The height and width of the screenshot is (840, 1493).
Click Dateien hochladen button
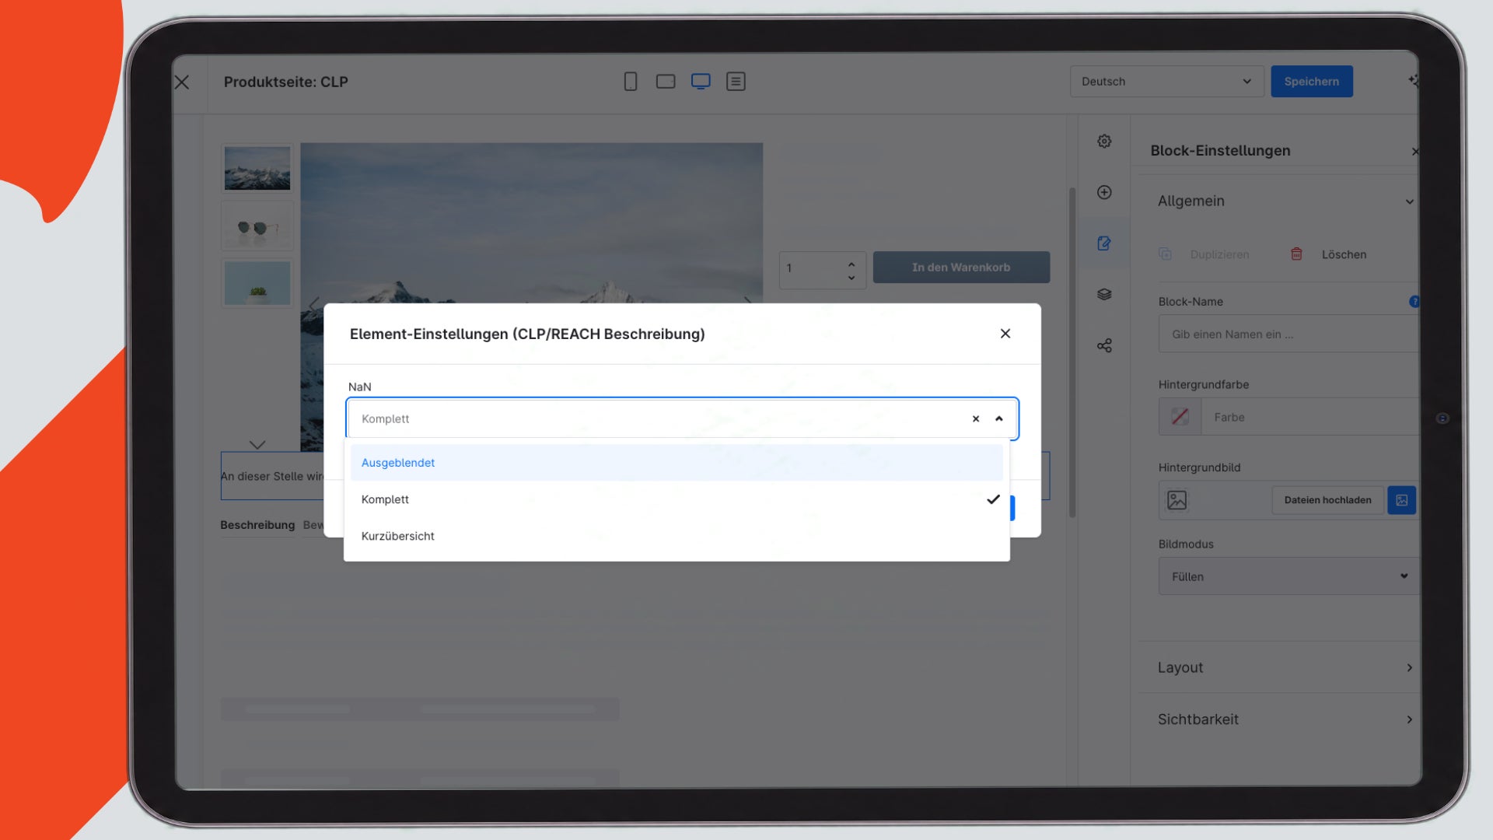click(1327, 500)
